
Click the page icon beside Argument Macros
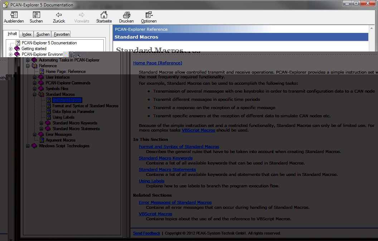coord(42,140)
